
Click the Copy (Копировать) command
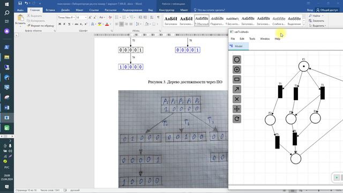(36, 21)
